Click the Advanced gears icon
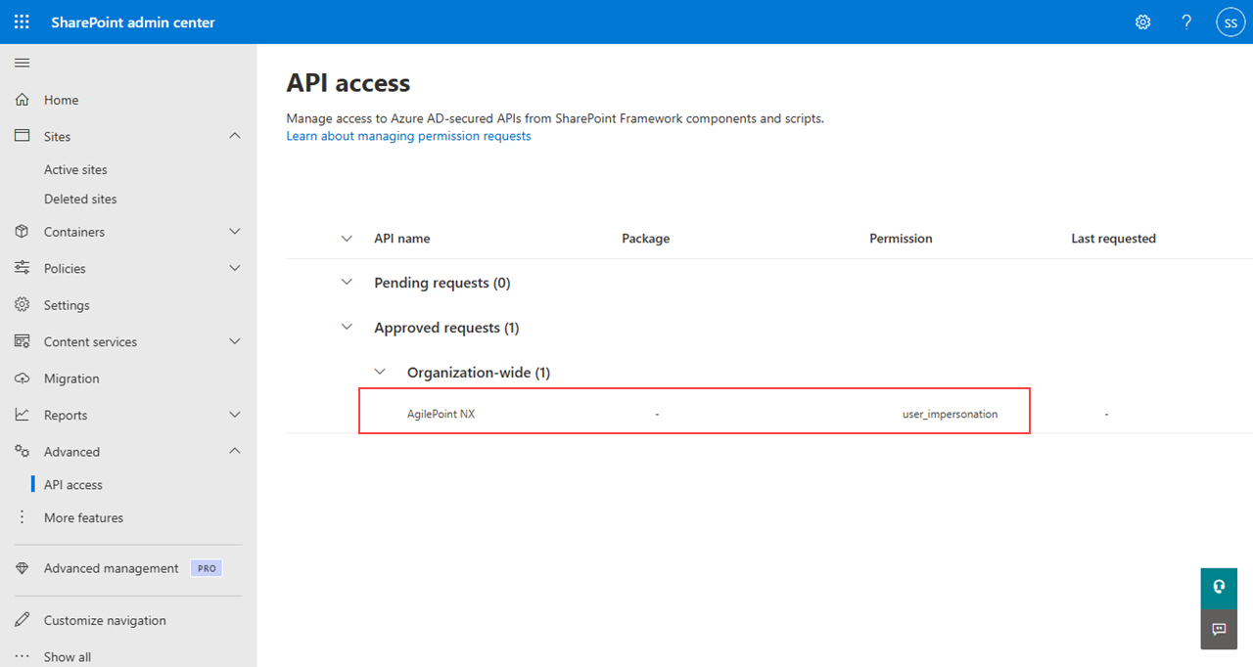Viewport: 1253px width, 667px height. pyautogui.click(x=22, y=452)
